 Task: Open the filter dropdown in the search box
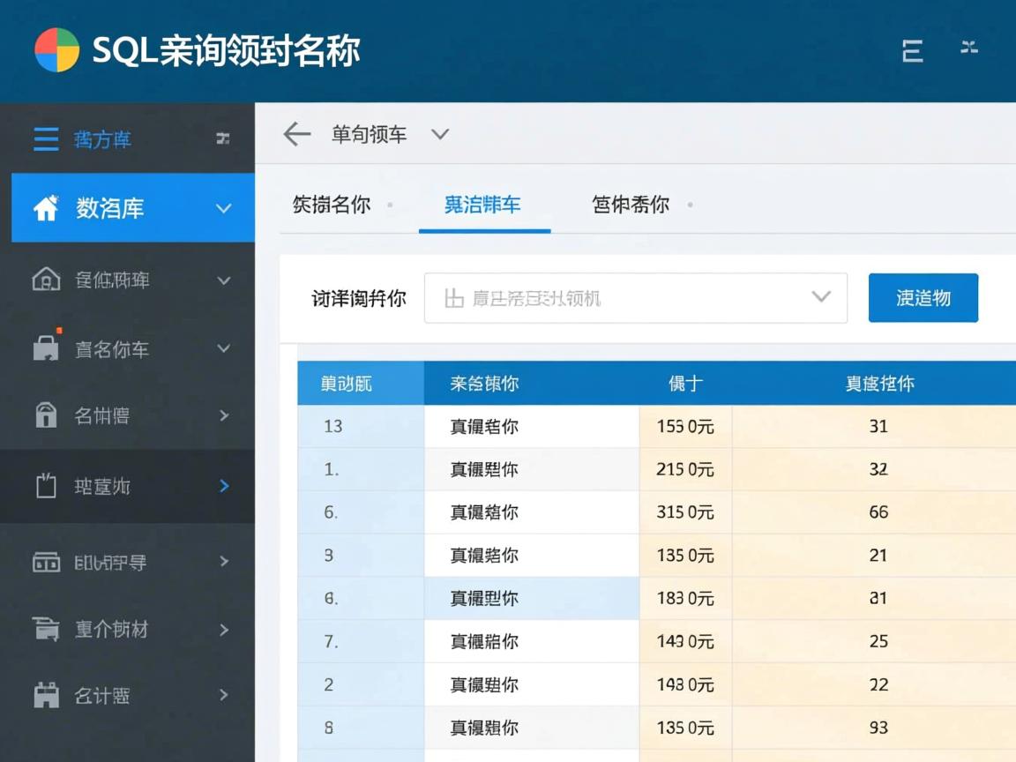click(821, 298)
